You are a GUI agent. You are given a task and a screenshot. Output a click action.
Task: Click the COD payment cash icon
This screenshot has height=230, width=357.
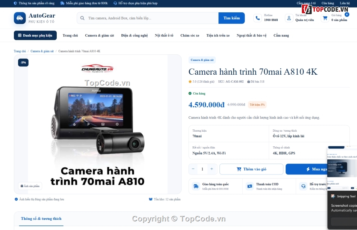pyautogui.click(x=250, y=186)
